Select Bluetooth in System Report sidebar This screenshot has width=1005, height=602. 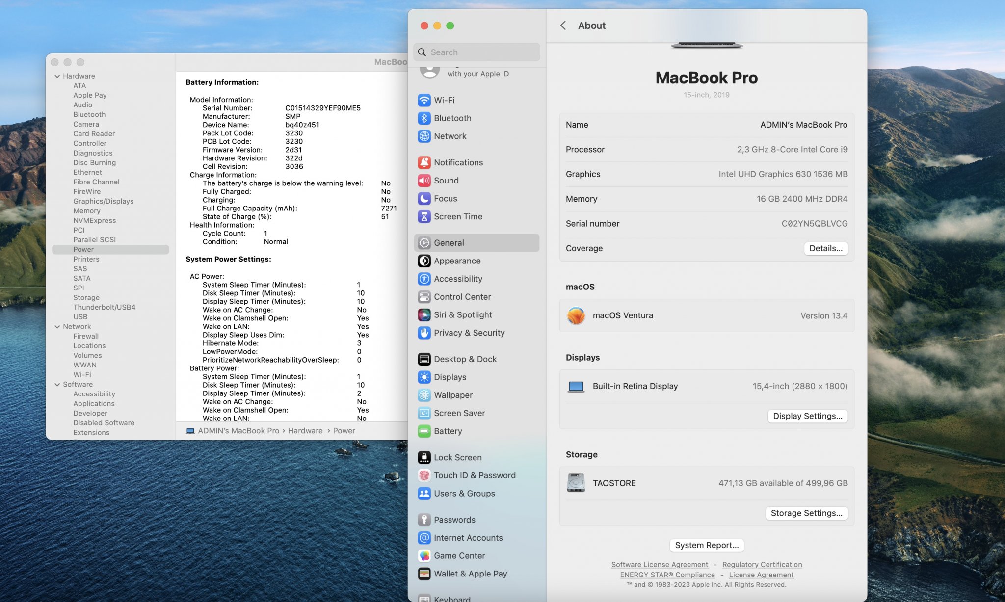tap(89, 115)
